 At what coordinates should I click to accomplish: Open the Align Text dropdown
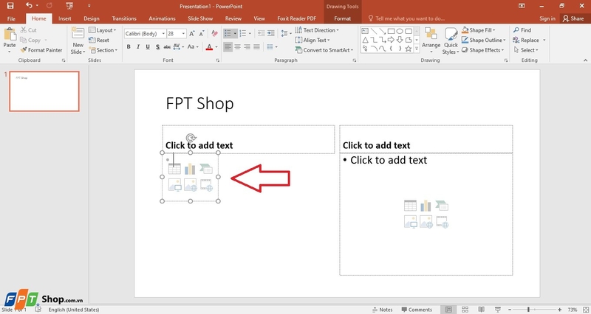tap(312, 40)
